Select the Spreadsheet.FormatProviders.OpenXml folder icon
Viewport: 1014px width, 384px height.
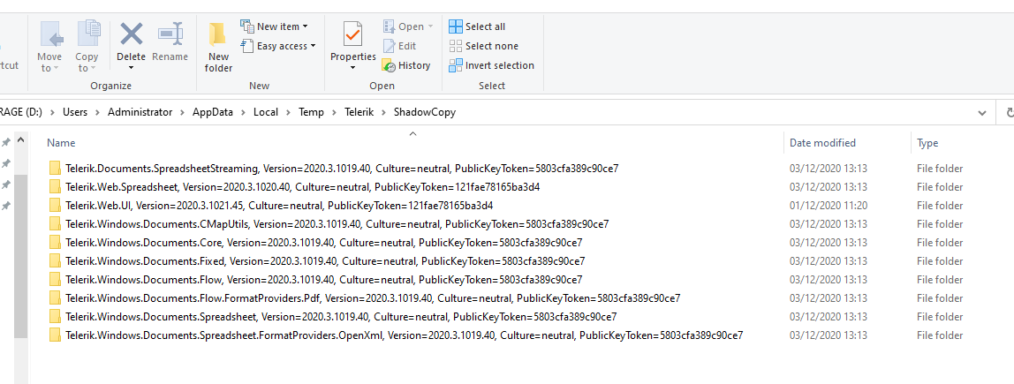55,335
